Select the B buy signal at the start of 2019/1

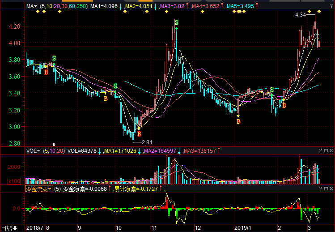click(238, 121)
